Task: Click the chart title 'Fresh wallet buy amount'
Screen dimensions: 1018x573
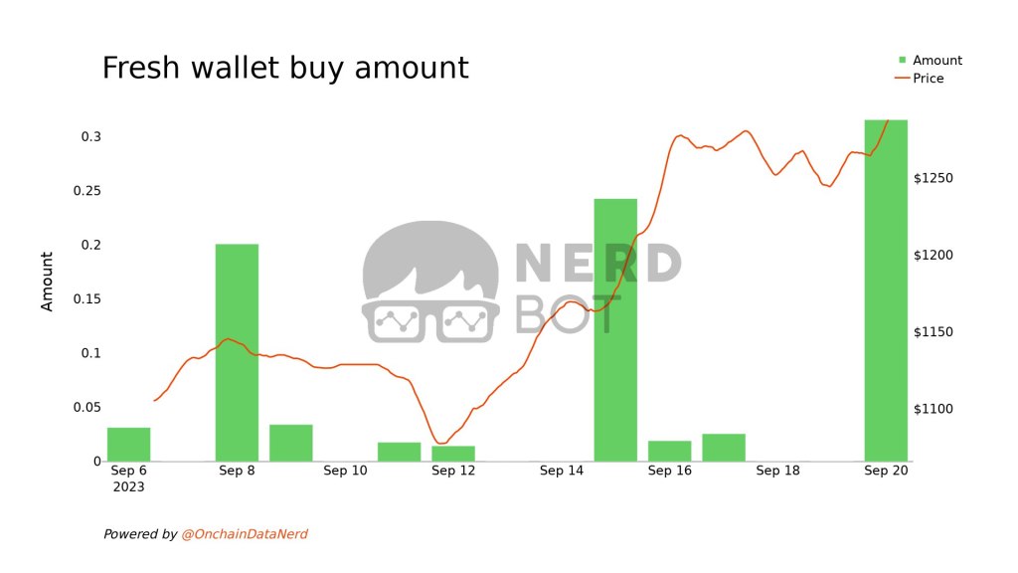Action: point(285,68)
